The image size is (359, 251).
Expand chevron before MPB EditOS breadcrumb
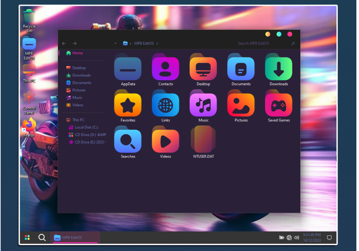click(131, 43)
